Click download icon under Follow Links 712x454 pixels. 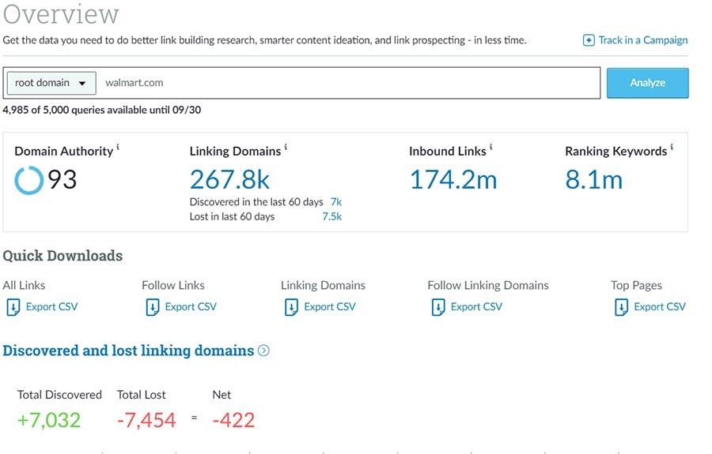pyautogui.click(x=153, y=307)
